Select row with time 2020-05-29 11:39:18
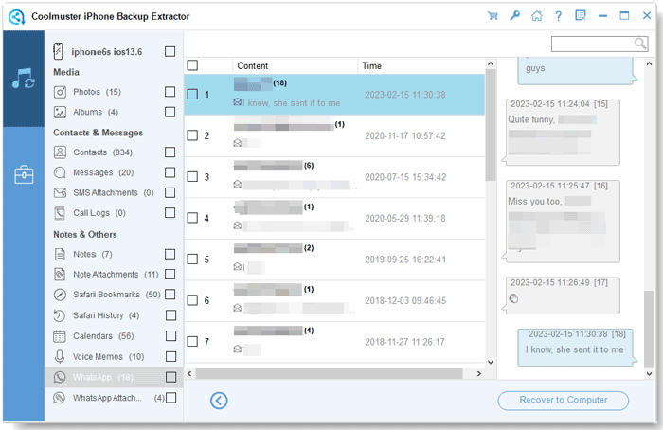The image size is (663, 430). pyautogui.click(x=334, y=218)
